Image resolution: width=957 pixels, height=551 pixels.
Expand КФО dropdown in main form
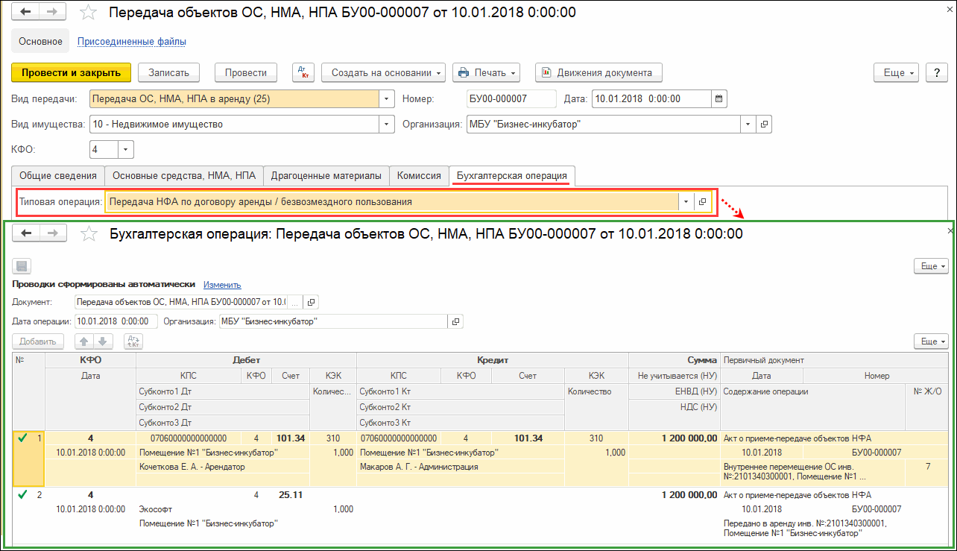pyautogui.click(x=126, y=150)
